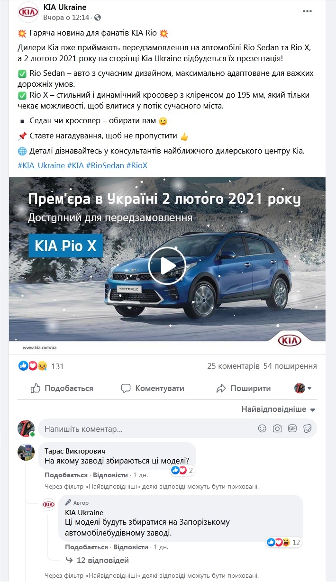Open the comment-as profile selector dropdown
Viewport: 336px width, 582px height.
[x=303, y=388]
